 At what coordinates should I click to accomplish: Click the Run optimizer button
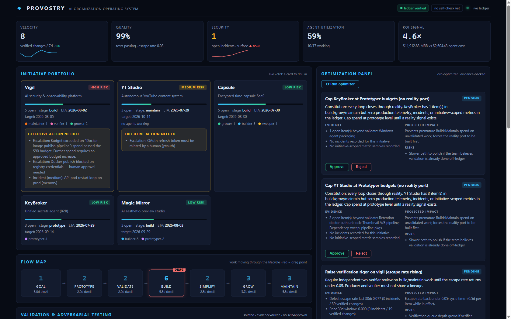point(340,84)
